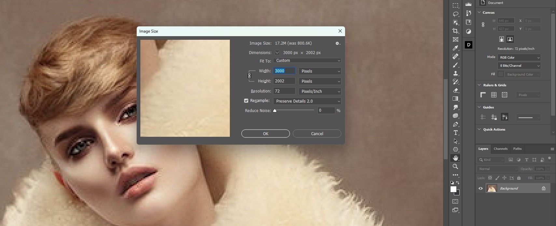
Task: Collapse the Canvas section
Action: pyautogui.click(x=479, y=12)
